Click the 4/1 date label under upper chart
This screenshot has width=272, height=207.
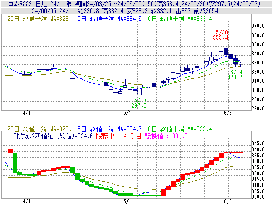click(27, 113)
